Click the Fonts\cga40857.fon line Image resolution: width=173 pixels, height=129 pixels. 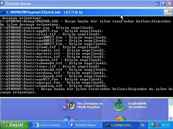click(x=54, y=37)
